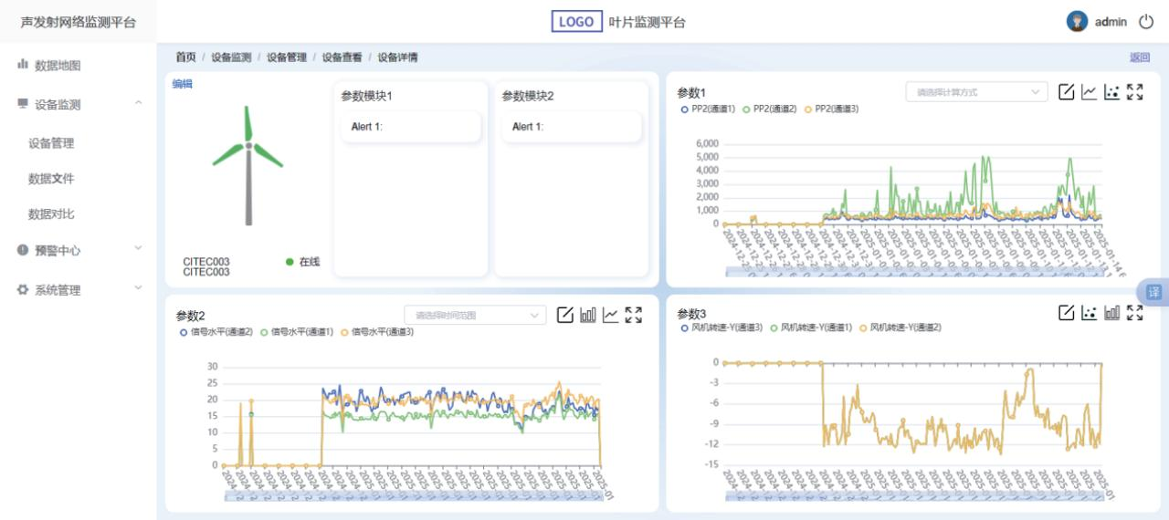Click the power logout icon

pyautogui.click(x=1146, y=22)
